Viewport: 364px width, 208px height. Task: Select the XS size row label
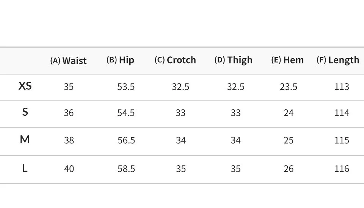25,86
